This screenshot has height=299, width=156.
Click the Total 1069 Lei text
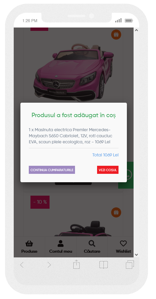point(105,155)
